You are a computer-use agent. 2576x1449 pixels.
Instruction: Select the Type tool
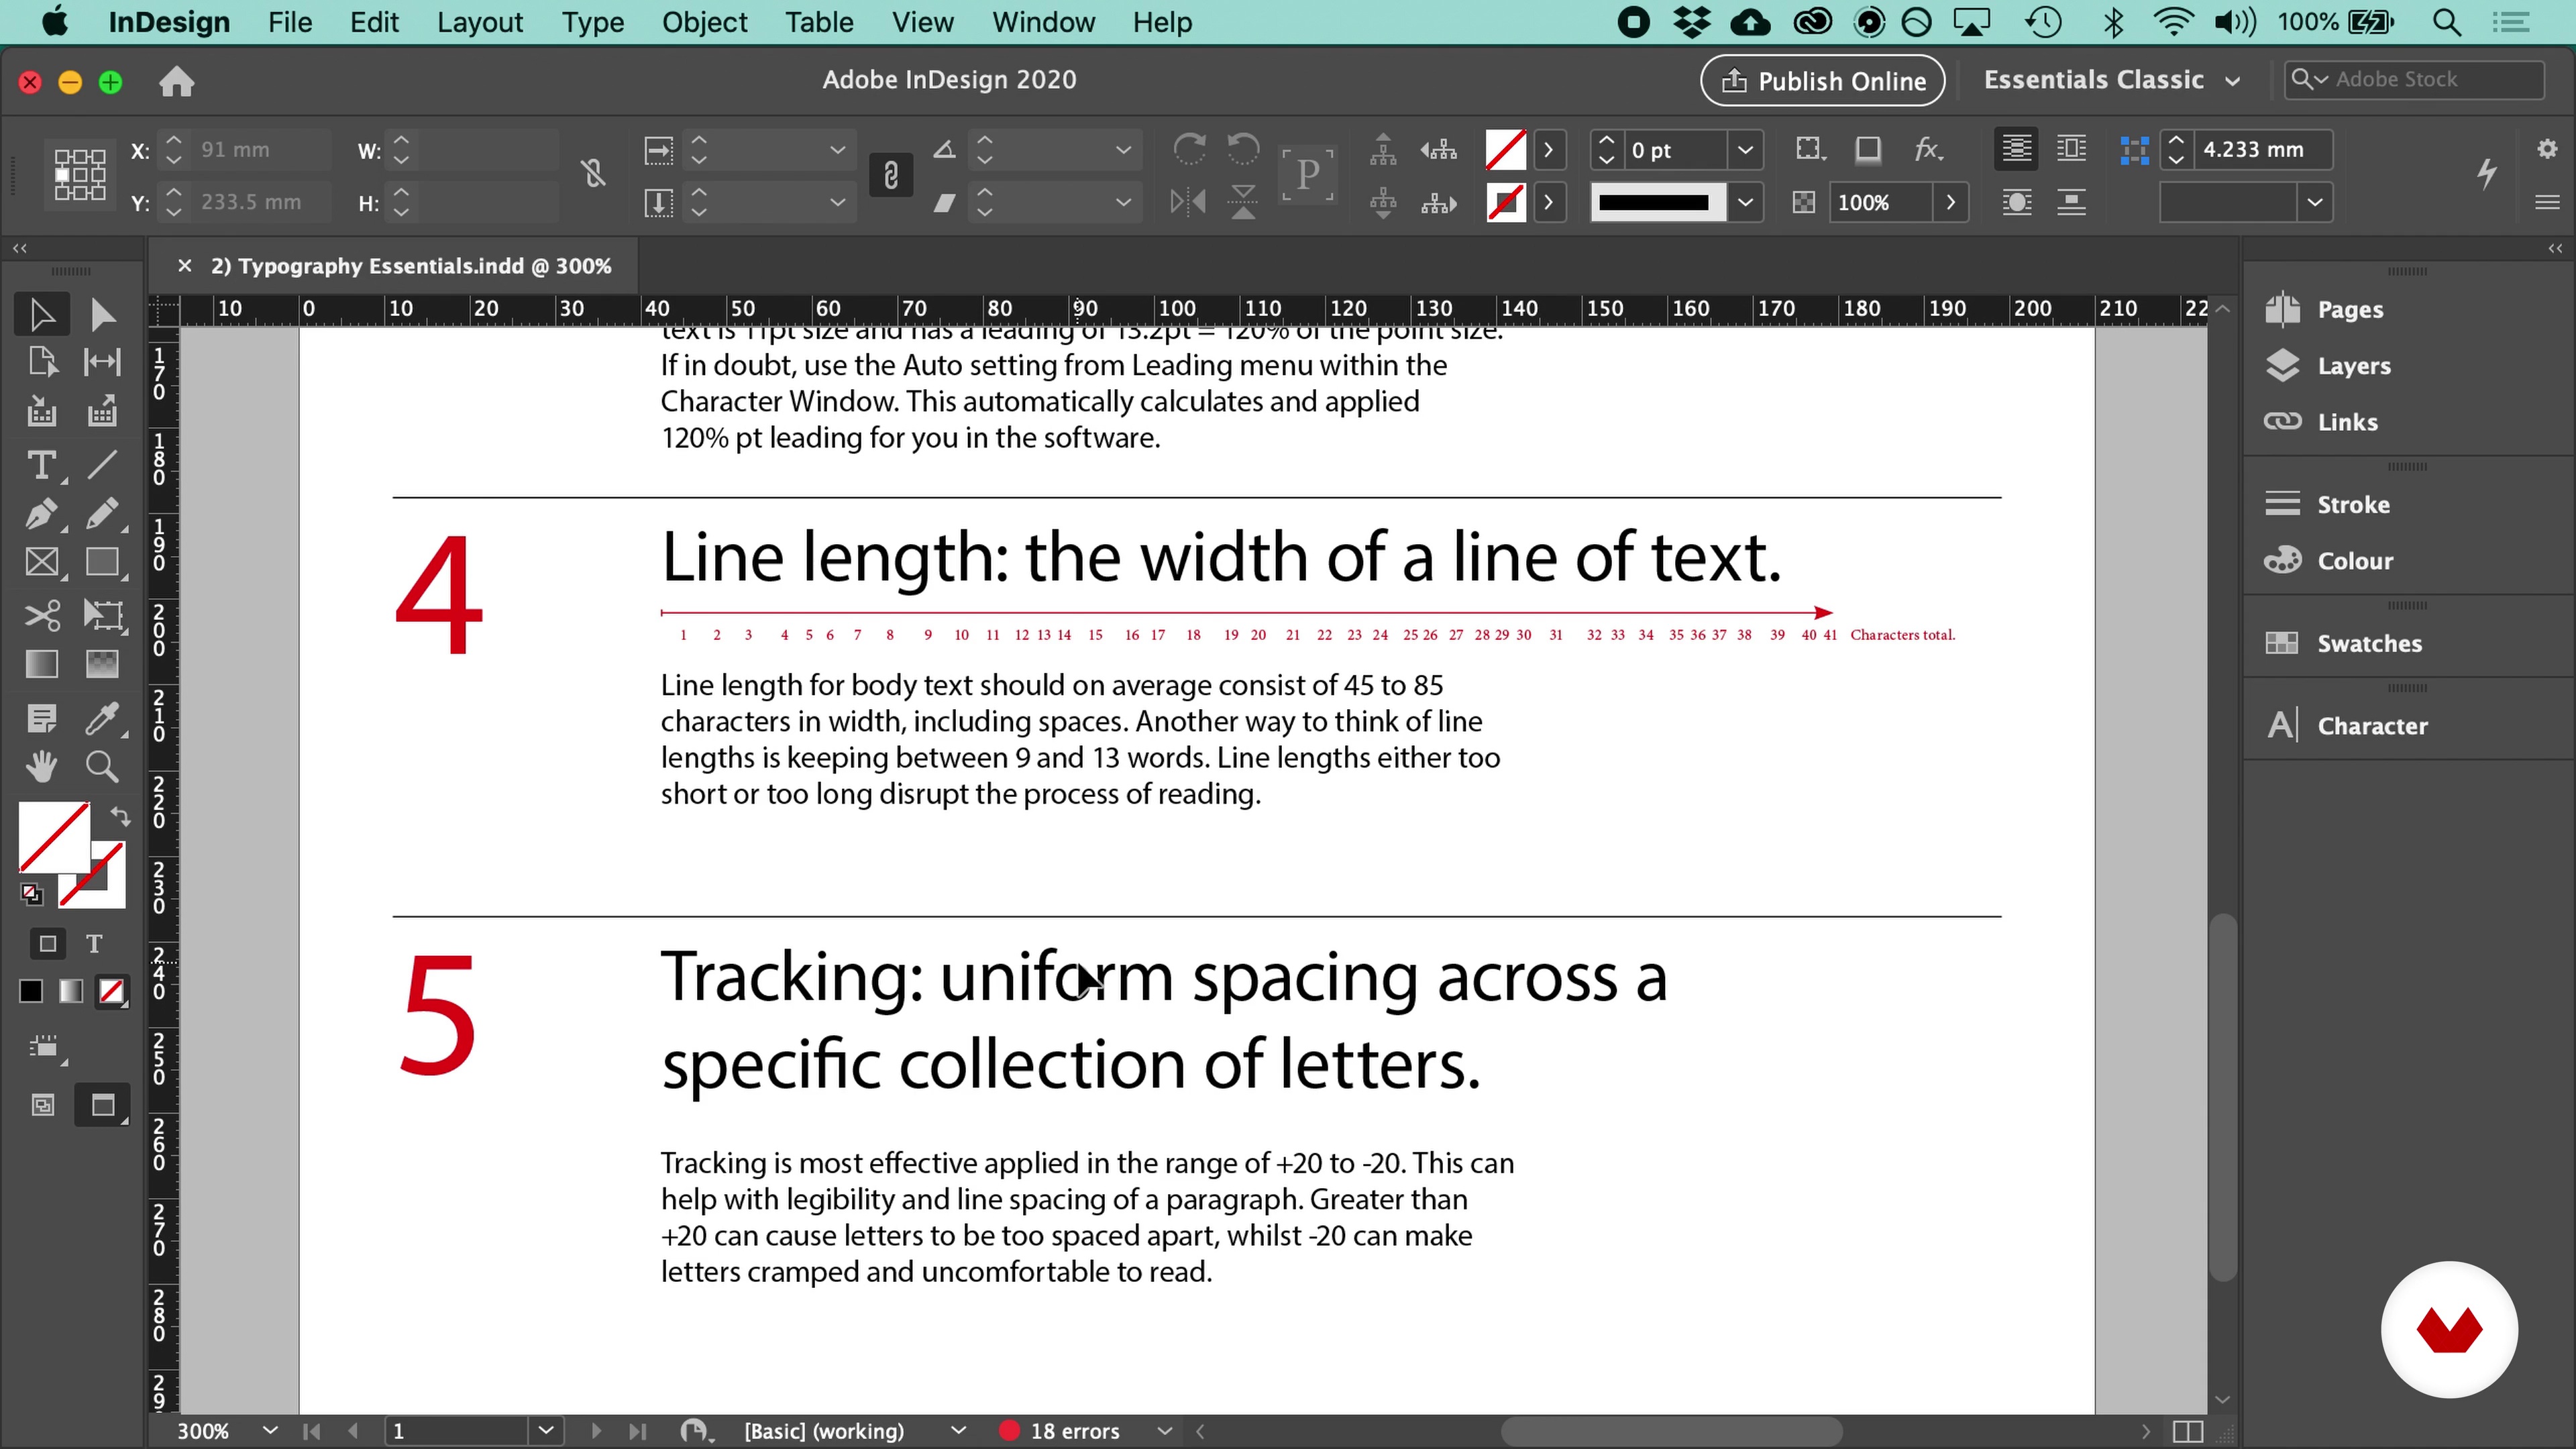pos(42,465)
